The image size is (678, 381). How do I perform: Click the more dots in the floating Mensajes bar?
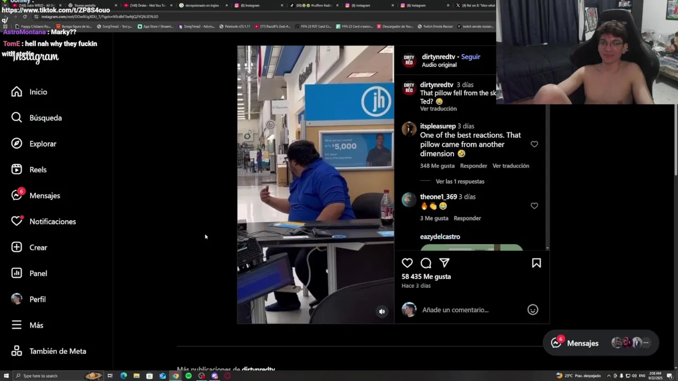(646, 343)
